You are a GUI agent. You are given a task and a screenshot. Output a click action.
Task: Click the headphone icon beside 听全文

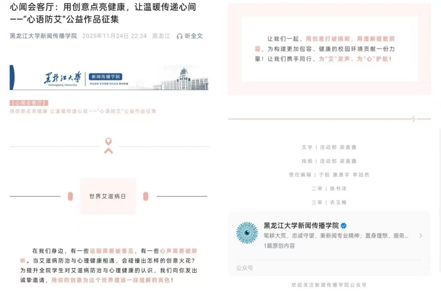(179, 36)
